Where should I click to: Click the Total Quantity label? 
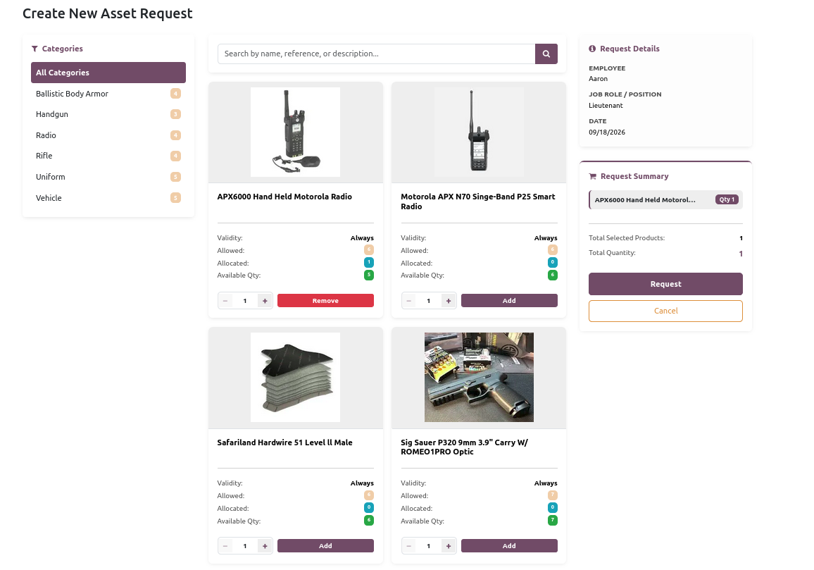pyautogui.click(x=612, y=253)
